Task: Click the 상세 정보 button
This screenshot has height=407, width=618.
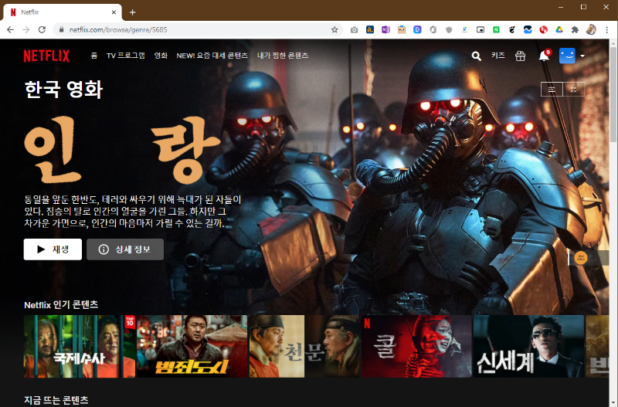Action: [125, 249]
